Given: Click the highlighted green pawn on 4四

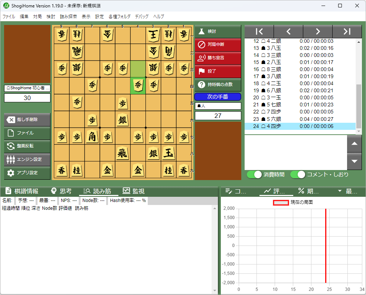Looking at the screenshot, I should 138,86.
